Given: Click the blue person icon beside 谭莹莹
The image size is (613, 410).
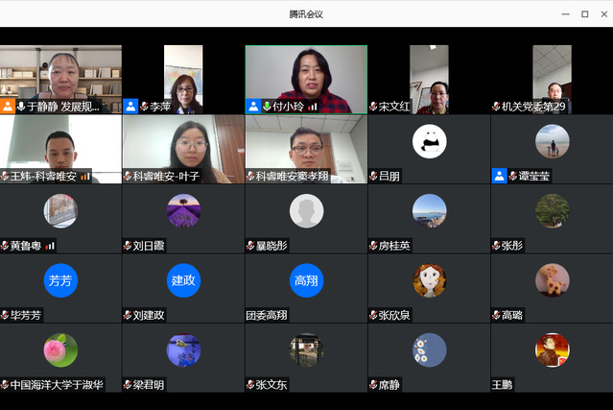Looking at the screenshot, I should (499, 176).
